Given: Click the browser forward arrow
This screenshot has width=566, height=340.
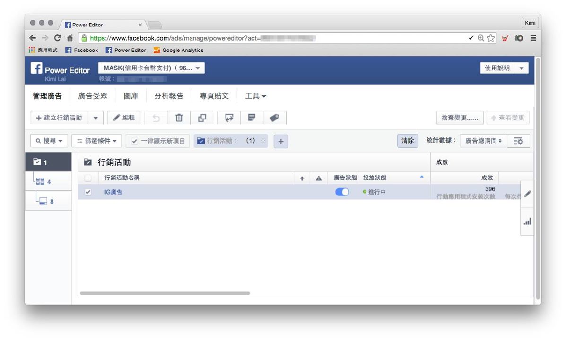Looking at the screenshot, I should 45,38.
